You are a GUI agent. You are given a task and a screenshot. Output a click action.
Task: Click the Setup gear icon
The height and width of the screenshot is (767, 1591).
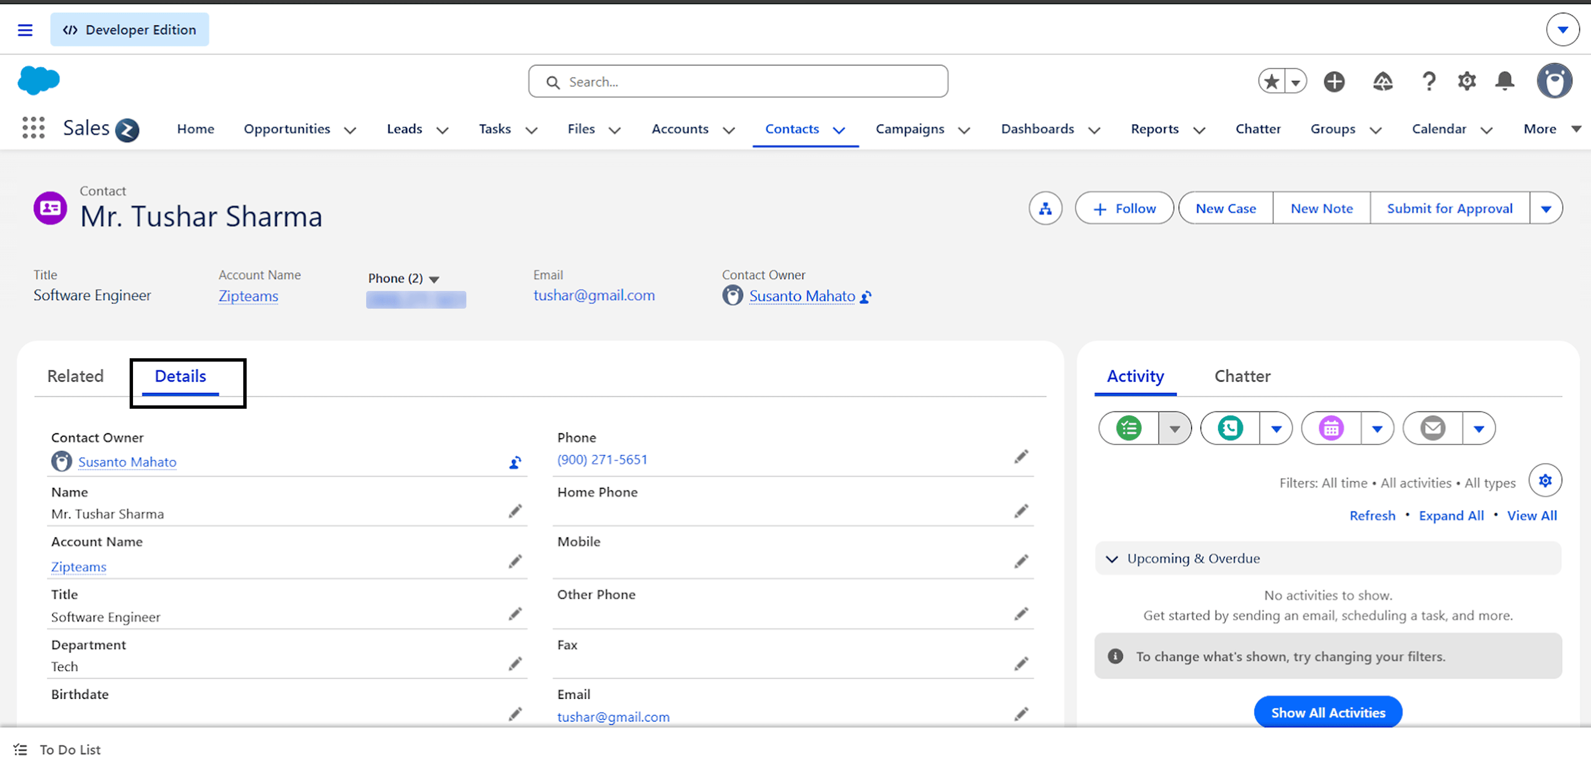(x=1467, y=82)
